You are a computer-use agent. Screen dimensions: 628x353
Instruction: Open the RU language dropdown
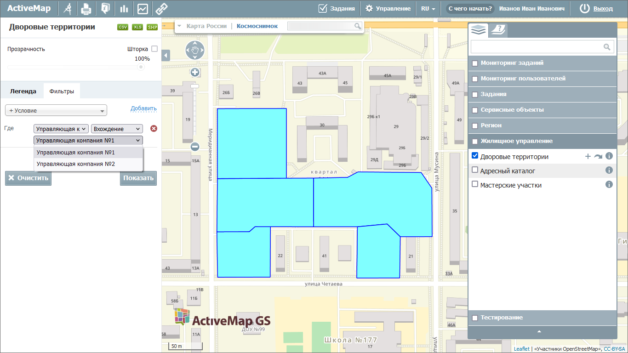tap(428, 8)
